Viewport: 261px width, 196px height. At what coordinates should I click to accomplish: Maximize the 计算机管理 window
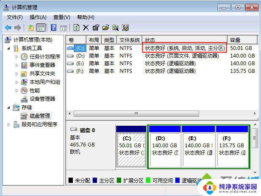click(x=238, y=8)
